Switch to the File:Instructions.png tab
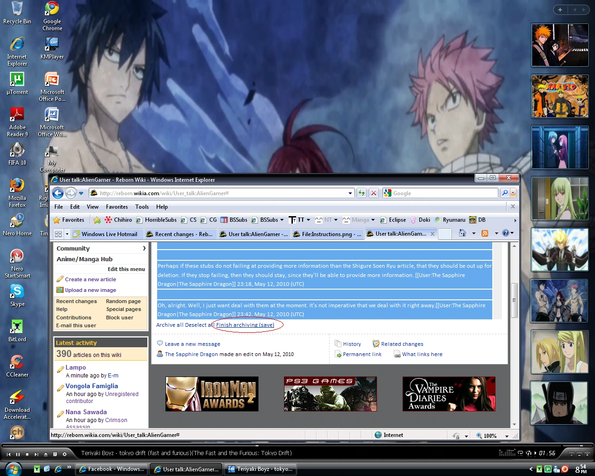 point(327,234)
